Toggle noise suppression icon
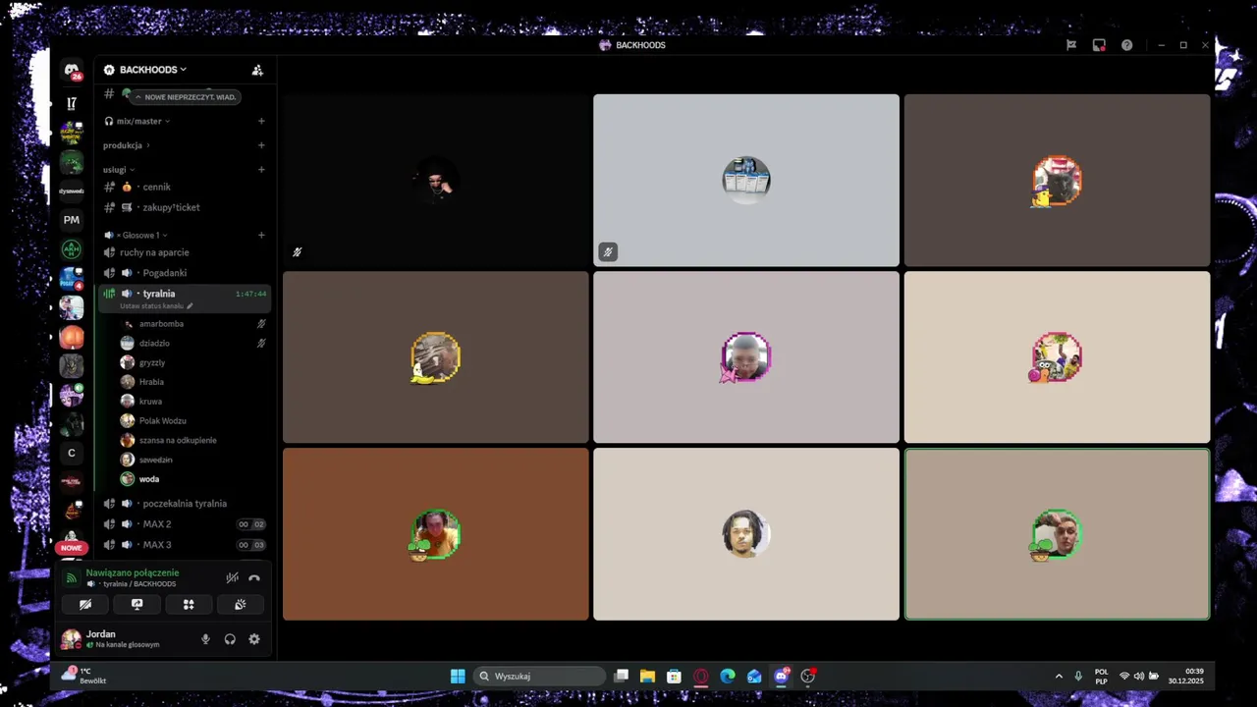This screenshot has width=1257, height=707. point(232,578)
